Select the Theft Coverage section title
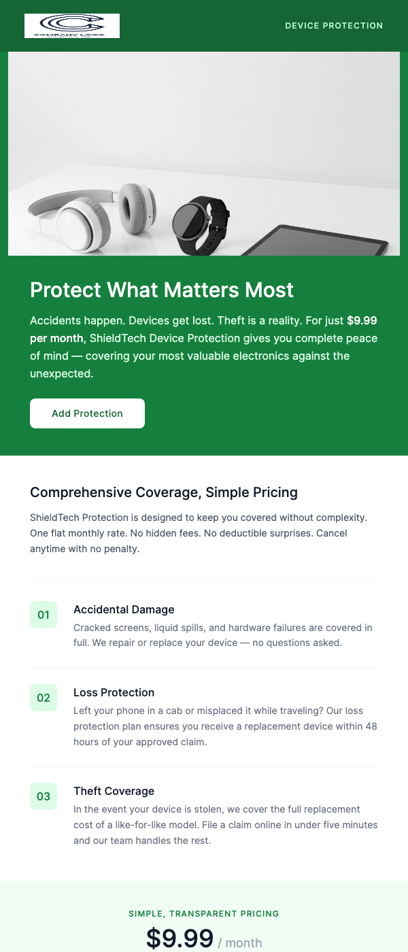This screenshot has height=952, width=408. tap(114, 791)
